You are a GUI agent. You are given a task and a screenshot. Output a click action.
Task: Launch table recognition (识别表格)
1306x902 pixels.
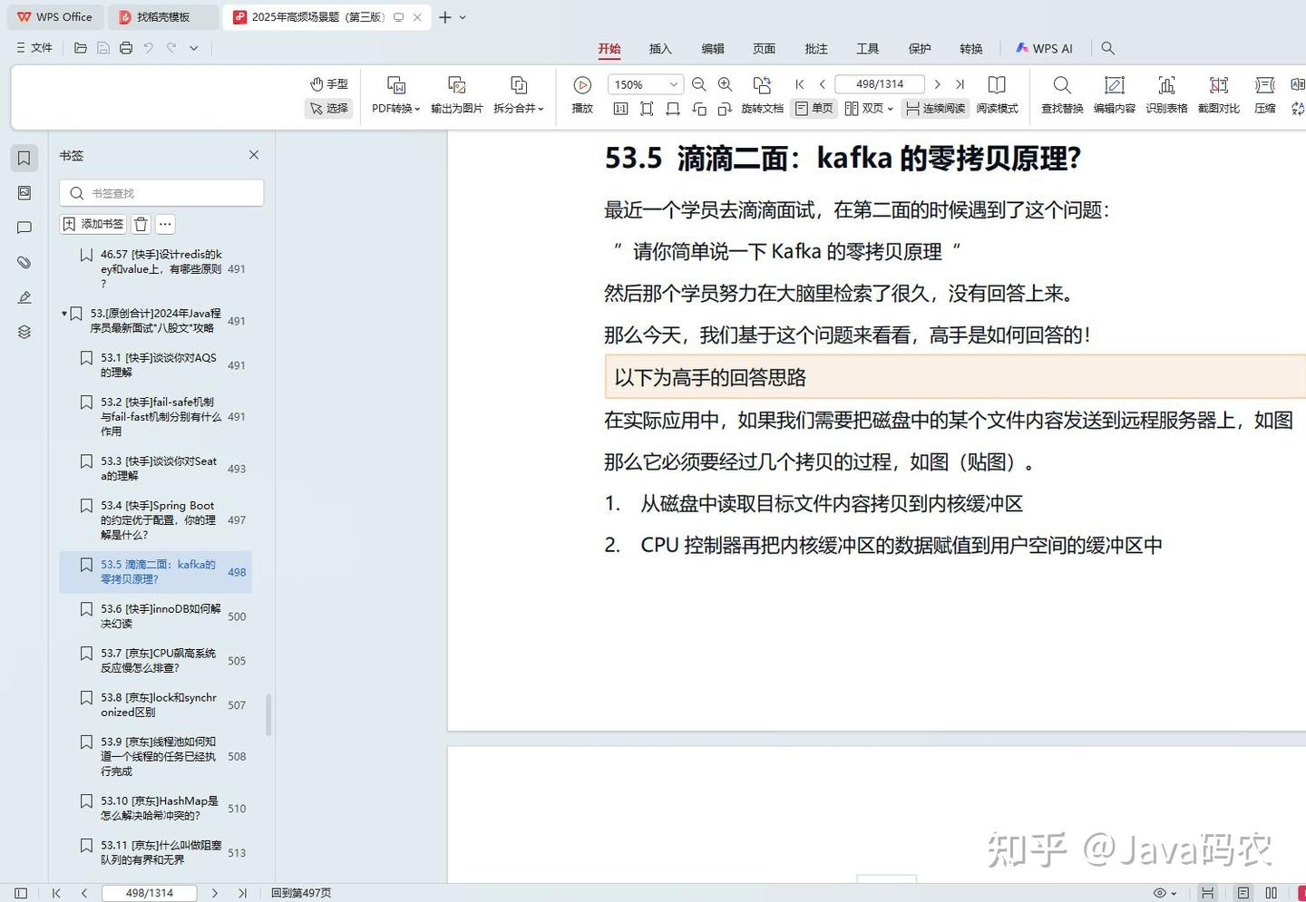coord(1166,95)
